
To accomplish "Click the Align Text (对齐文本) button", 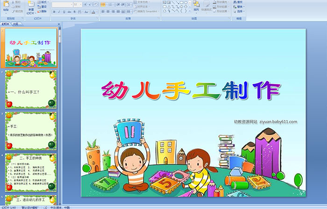I will (x=141, y=7).
